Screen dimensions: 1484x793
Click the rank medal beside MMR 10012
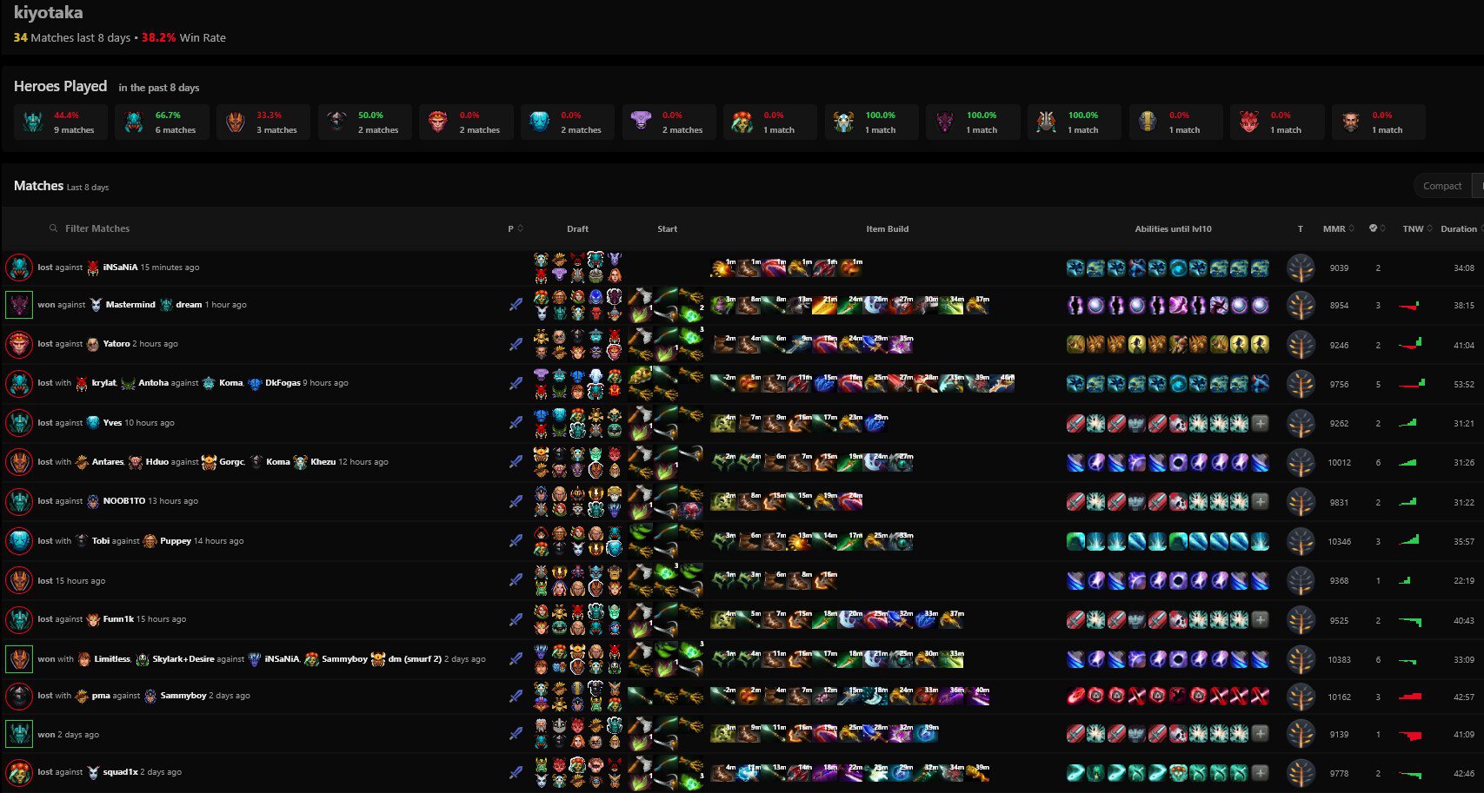[x=1301, y=463]
